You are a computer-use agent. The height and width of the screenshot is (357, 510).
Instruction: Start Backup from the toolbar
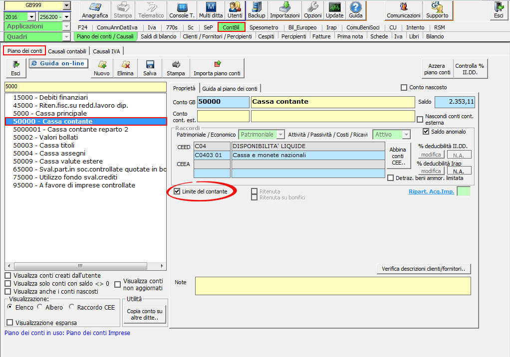coord(256,10)
